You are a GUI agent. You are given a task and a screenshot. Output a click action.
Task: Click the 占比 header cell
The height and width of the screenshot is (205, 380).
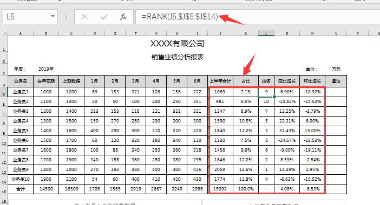click(x=246, y=81)
